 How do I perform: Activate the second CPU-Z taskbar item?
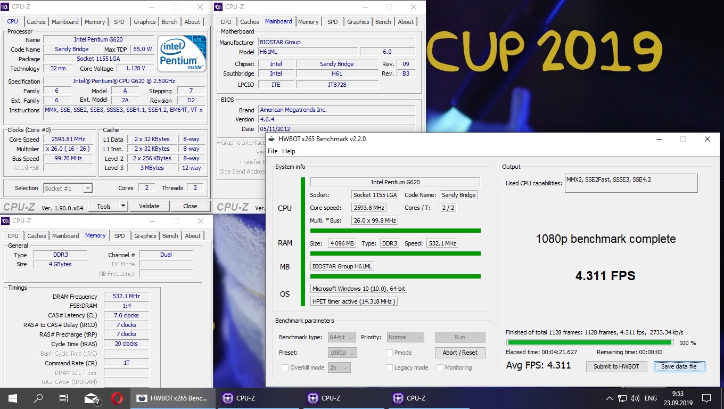343,398
